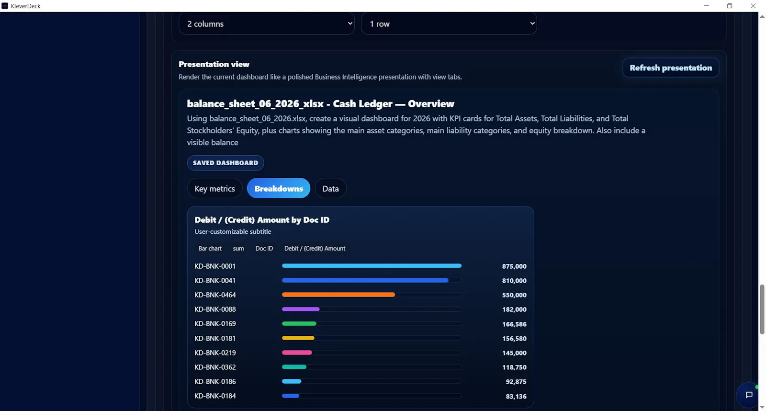Click the Bar chart tag
The image size is (766, 411).
pyautogui.click(x=210, y=249)
